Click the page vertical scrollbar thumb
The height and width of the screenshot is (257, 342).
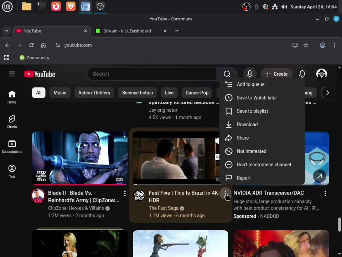coord(340,224)
